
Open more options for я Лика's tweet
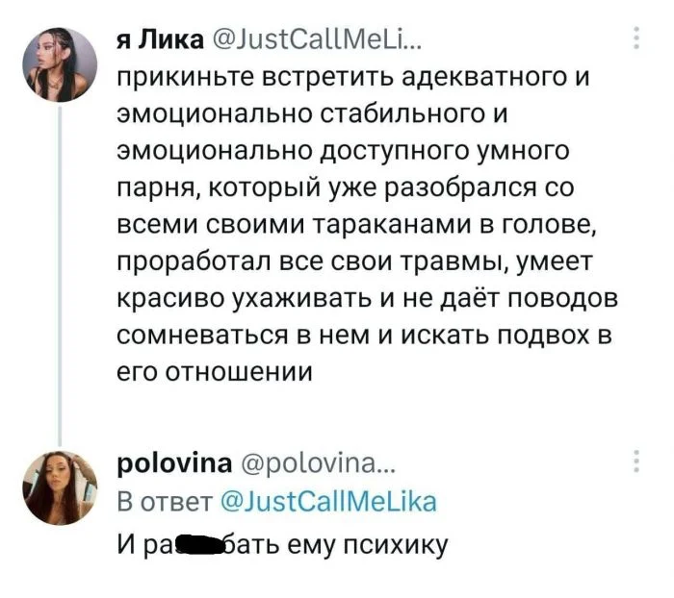(635, 37)
